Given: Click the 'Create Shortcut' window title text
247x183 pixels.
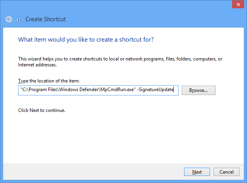Looking at the screenshot, I should (x=45, y=19).
